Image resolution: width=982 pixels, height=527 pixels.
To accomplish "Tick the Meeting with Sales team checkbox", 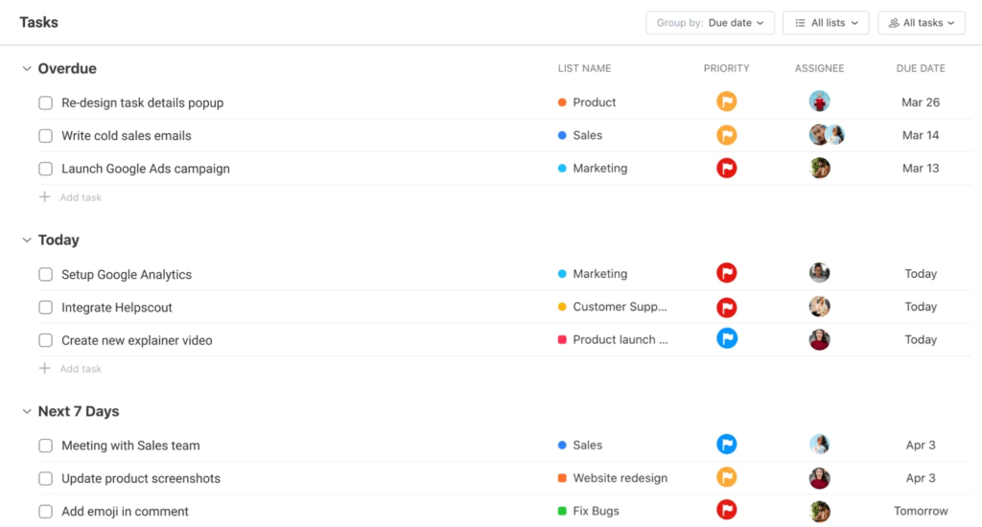I will pos(46,446).
